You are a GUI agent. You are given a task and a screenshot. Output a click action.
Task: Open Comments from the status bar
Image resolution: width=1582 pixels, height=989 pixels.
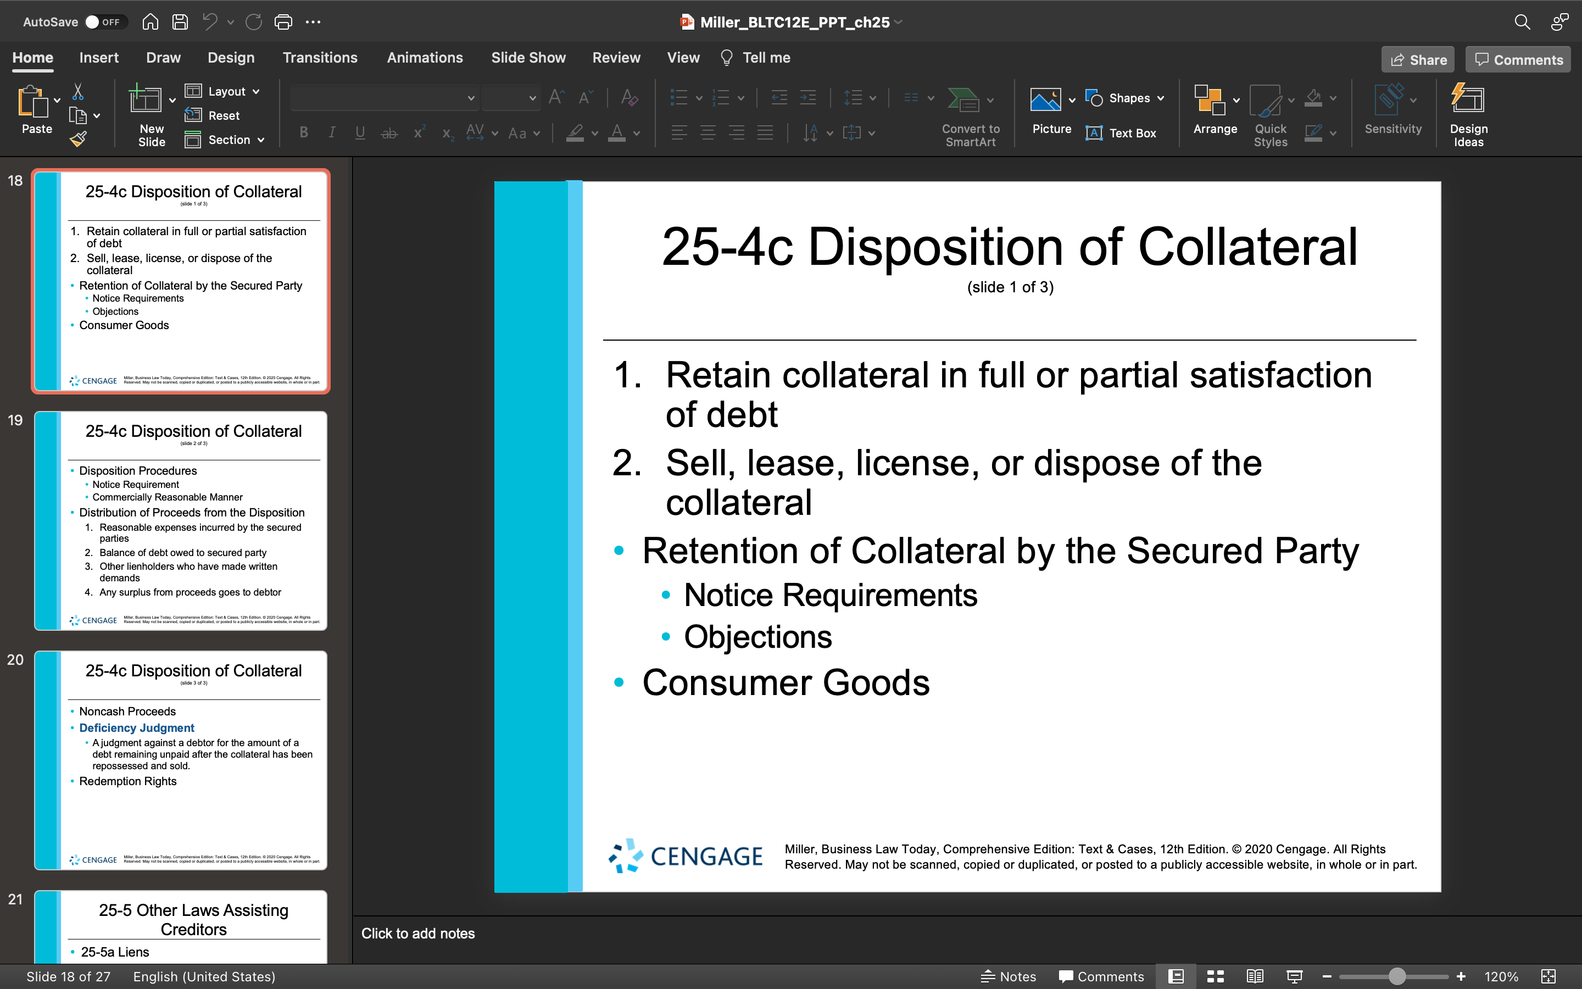pos(1101,976)
